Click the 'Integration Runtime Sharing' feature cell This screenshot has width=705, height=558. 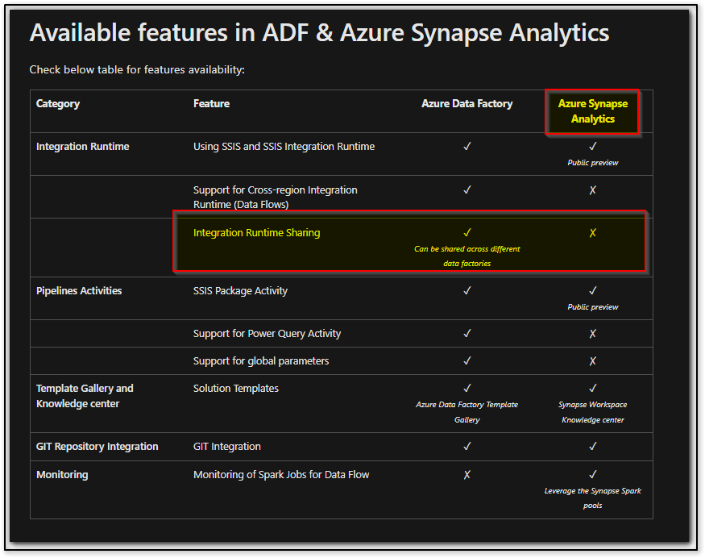click(x=257, y=233)
